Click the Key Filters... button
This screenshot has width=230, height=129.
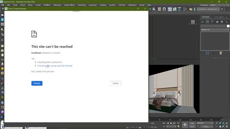coord(207,126)
